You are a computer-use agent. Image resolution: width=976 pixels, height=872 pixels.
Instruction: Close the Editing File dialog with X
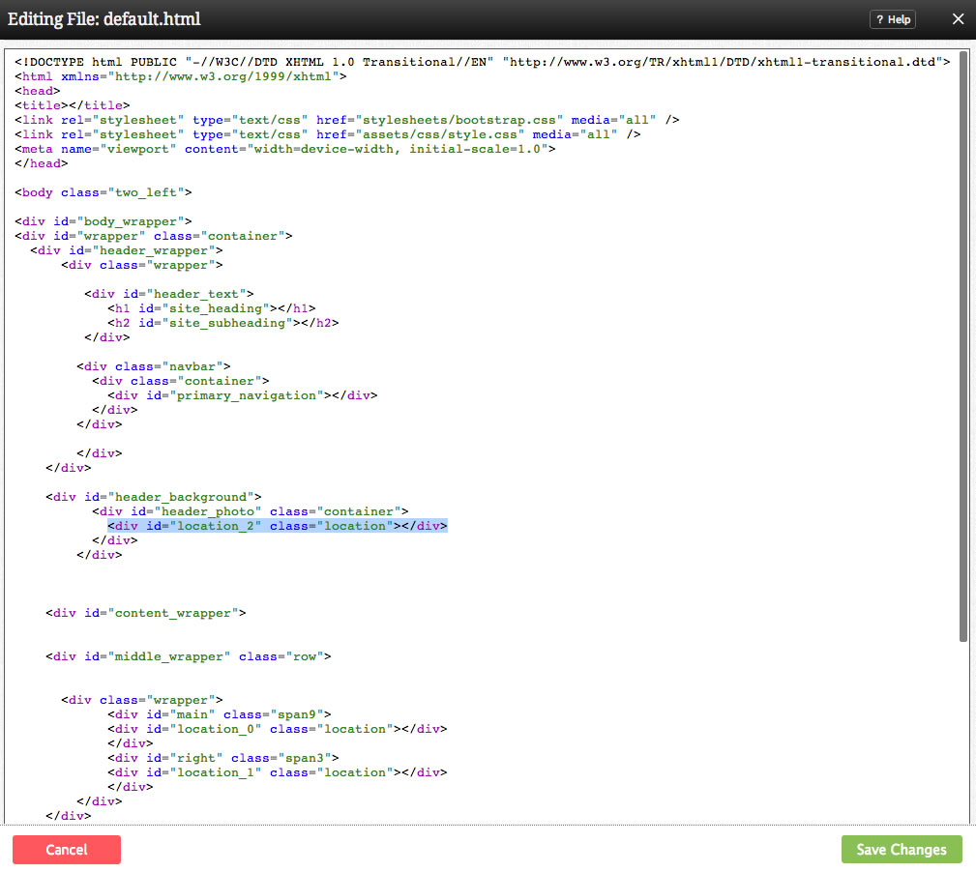(x=958, y=19)
